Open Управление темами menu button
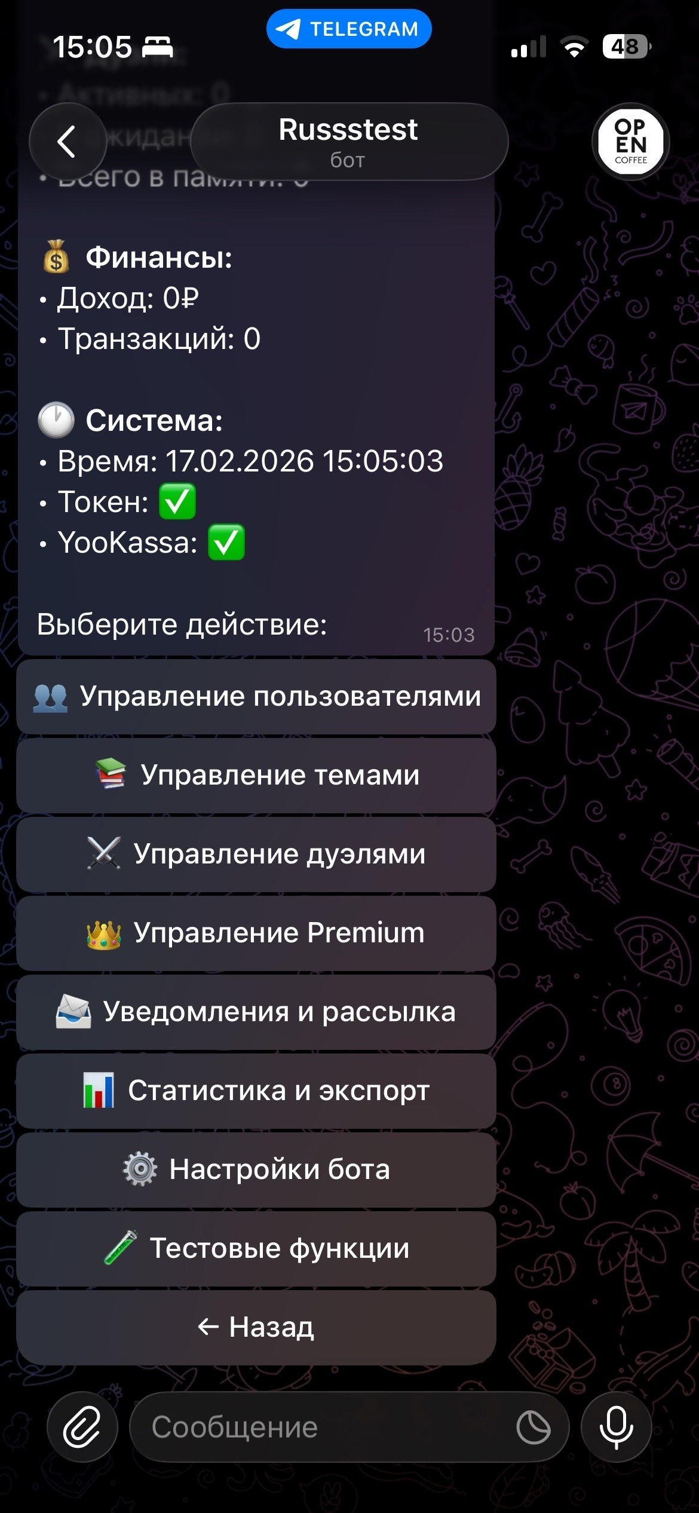 tap(256, 775)
